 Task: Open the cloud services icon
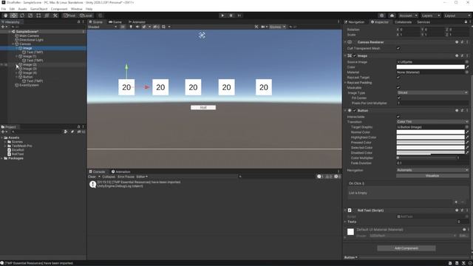[392, 16]
